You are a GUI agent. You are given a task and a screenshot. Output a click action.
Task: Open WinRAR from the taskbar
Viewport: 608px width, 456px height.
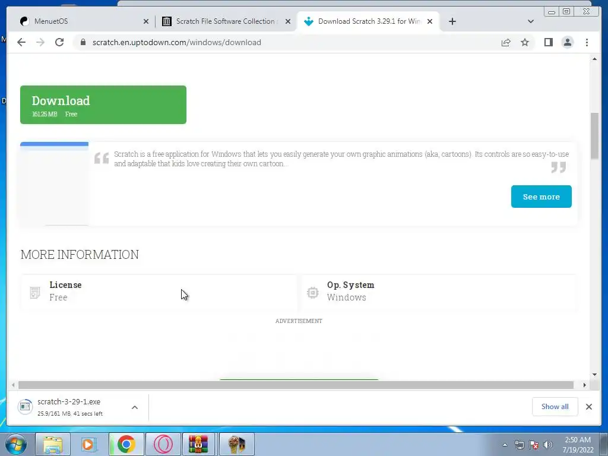(198, 444)
